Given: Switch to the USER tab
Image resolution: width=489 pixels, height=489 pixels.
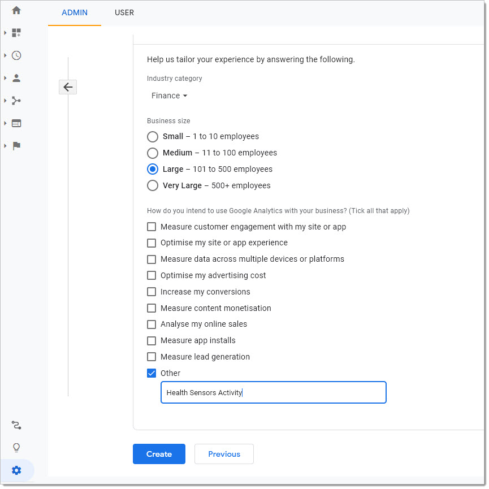Looking at the screenshot, I should (124, 13).
